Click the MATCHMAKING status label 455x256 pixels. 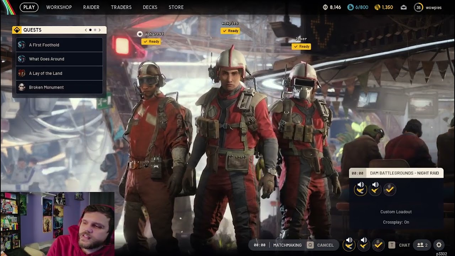(287, 245)
